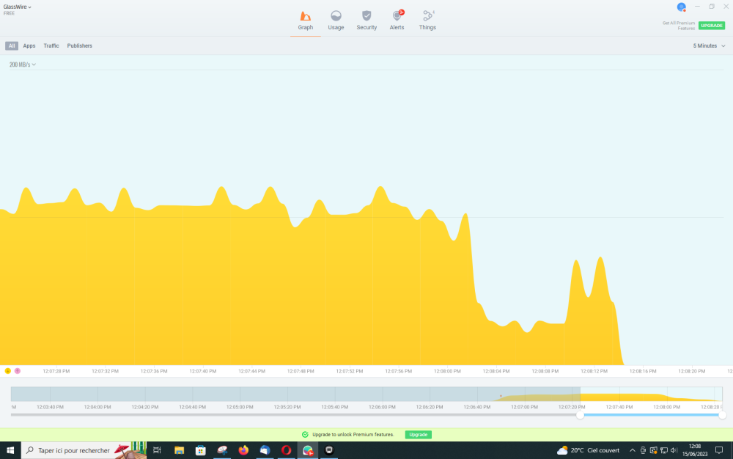Click the green Upgrade button in bottom banner
The width and height of the screenshot is (733, 459).
(418, 435)
